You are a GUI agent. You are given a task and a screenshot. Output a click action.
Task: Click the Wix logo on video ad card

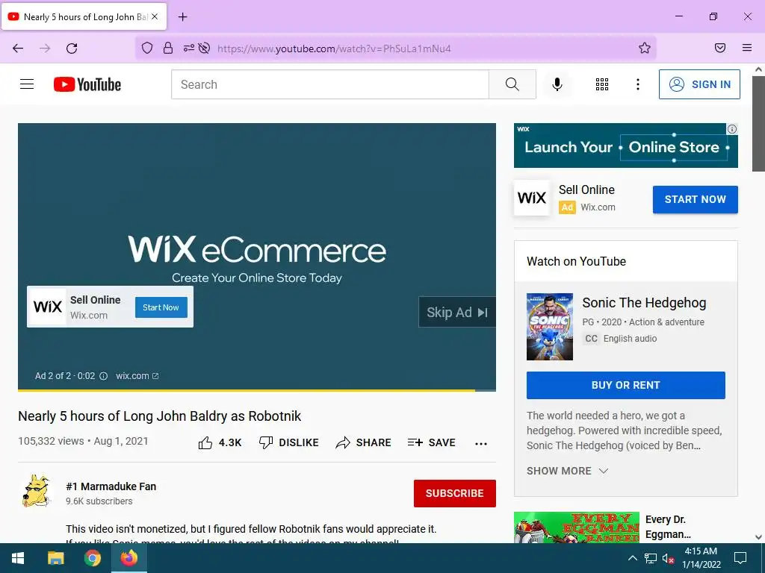tap(47, 307)
